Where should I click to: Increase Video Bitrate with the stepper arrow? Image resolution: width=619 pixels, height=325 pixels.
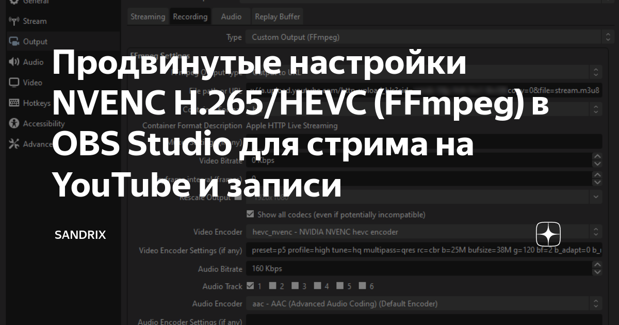click(x=597, y=157)
